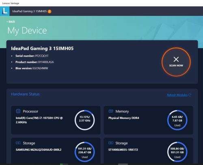Click the storage usage ring showing 508.86 GB

pyautogui.click(x=177, y=152)
